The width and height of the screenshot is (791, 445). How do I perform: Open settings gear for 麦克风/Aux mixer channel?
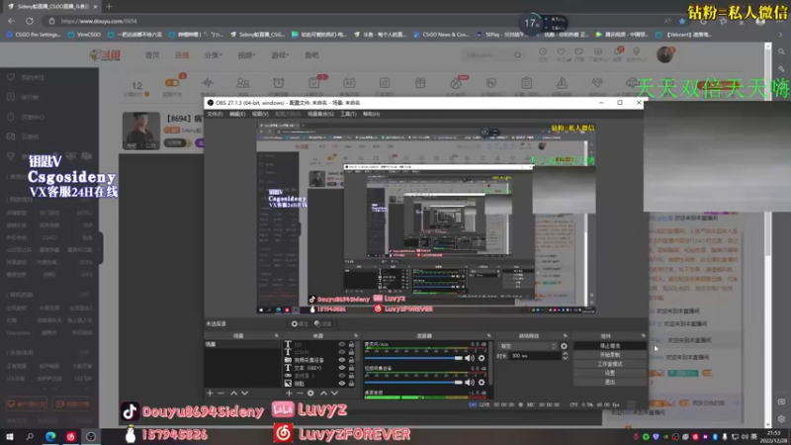tap(482, 358)
